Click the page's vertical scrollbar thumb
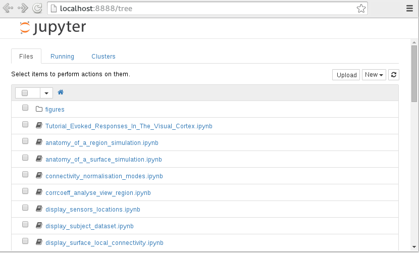419x253 pixels. point(414,74)
